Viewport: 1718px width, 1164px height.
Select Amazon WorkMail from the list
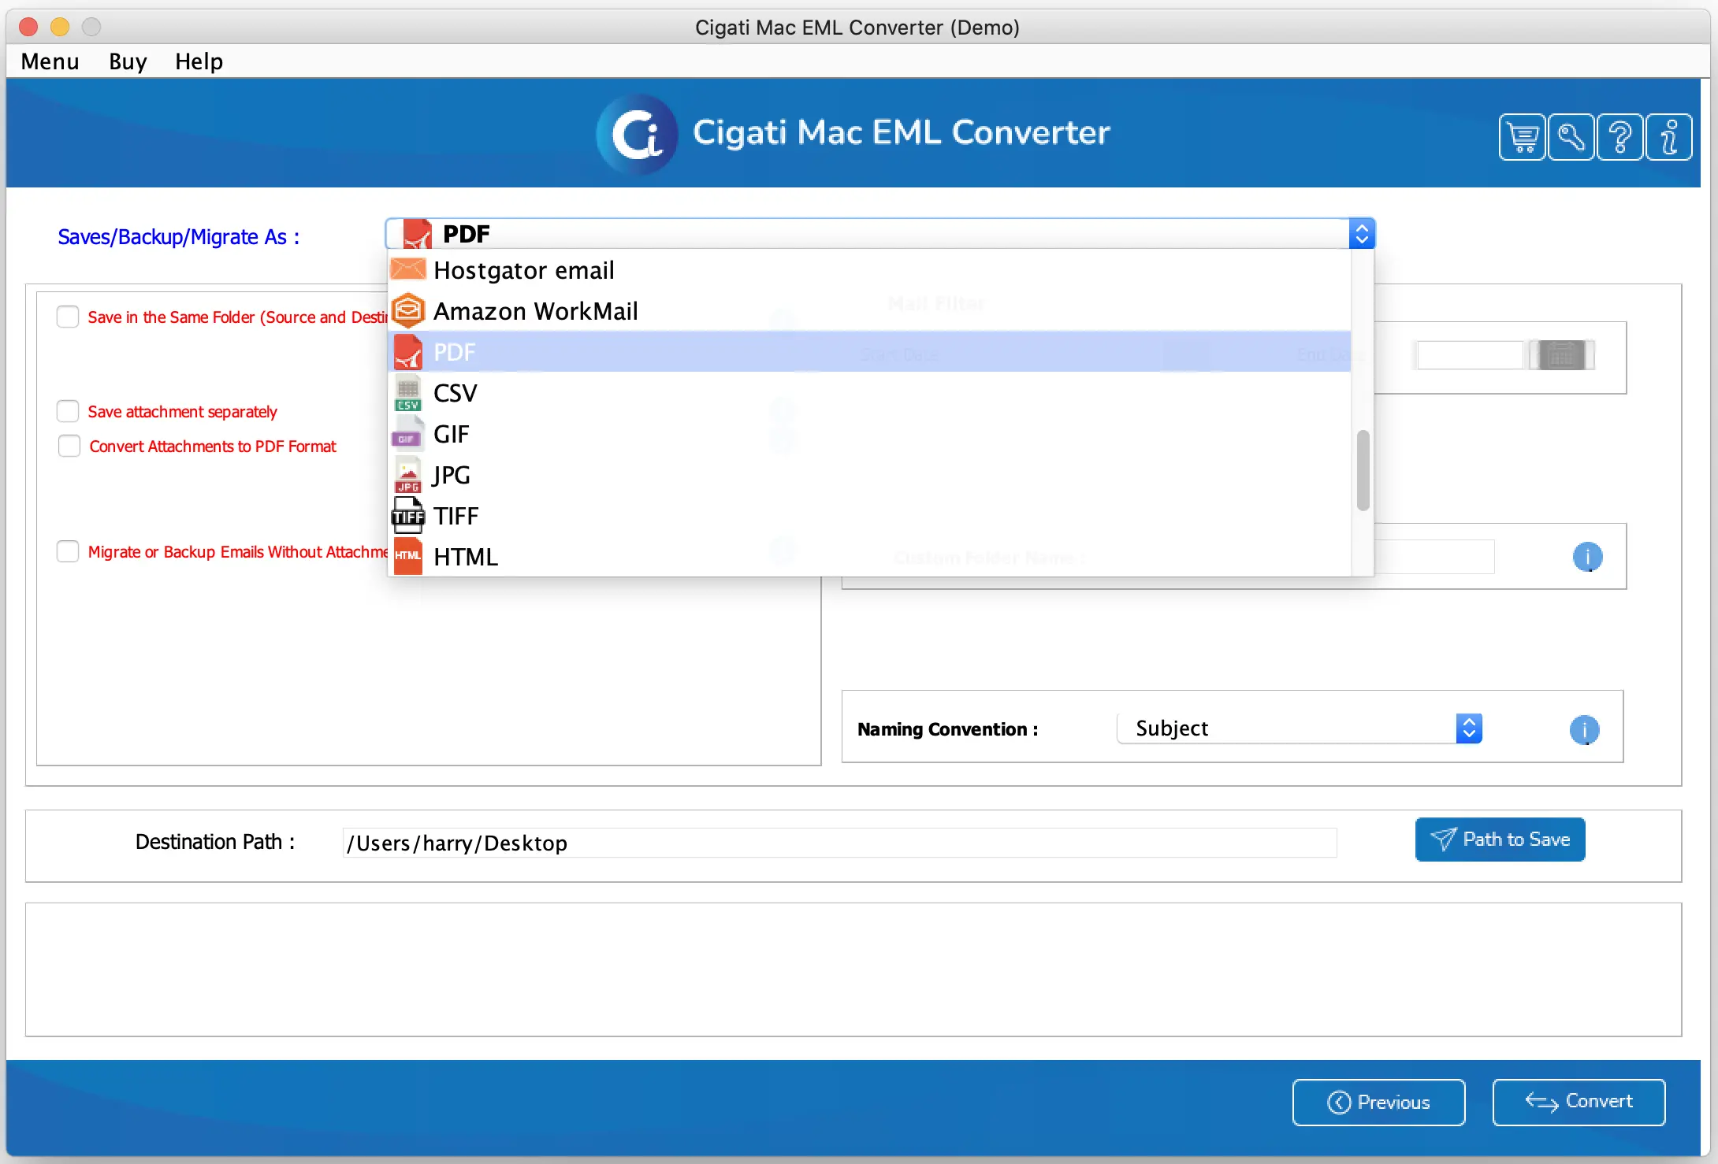[869, 311]
